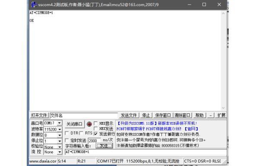259x166 pixels.
Task: Enable the HEX发送 checkbox
Action: coord(95,128)
